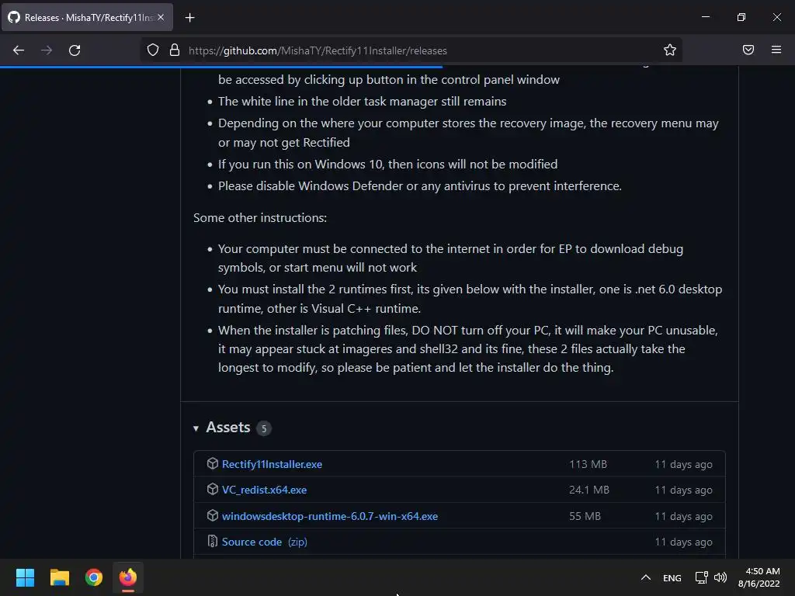Viewport: 795px width, 596px height.
Task: Show hidden system tray icons
Action: click(x=645, y=577)
